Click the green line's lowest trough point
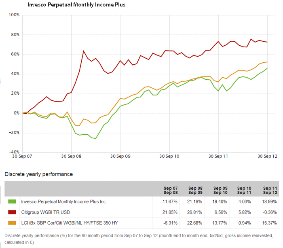The height and width of the screenshot is (248, 283). coord(95,138)
